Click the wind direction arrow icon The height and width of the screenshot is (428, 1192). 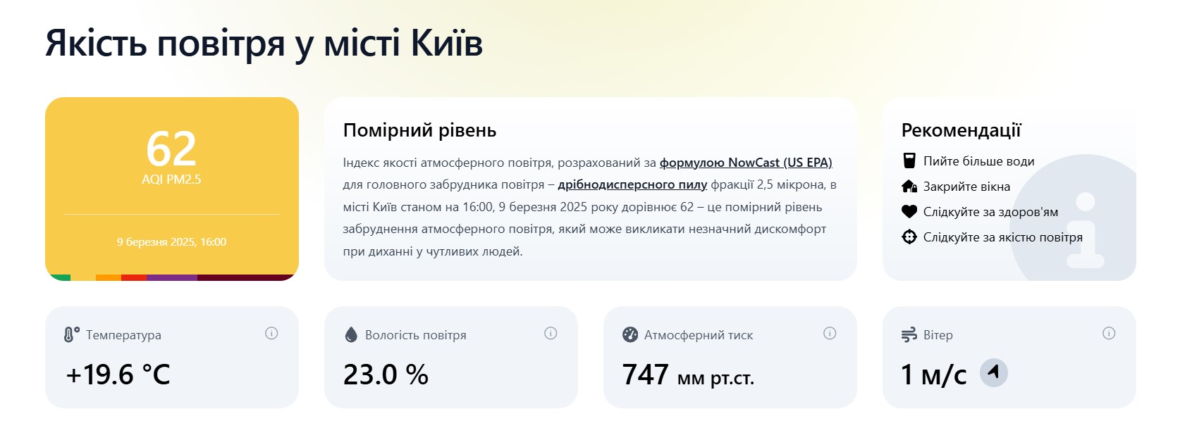point(994,372)
